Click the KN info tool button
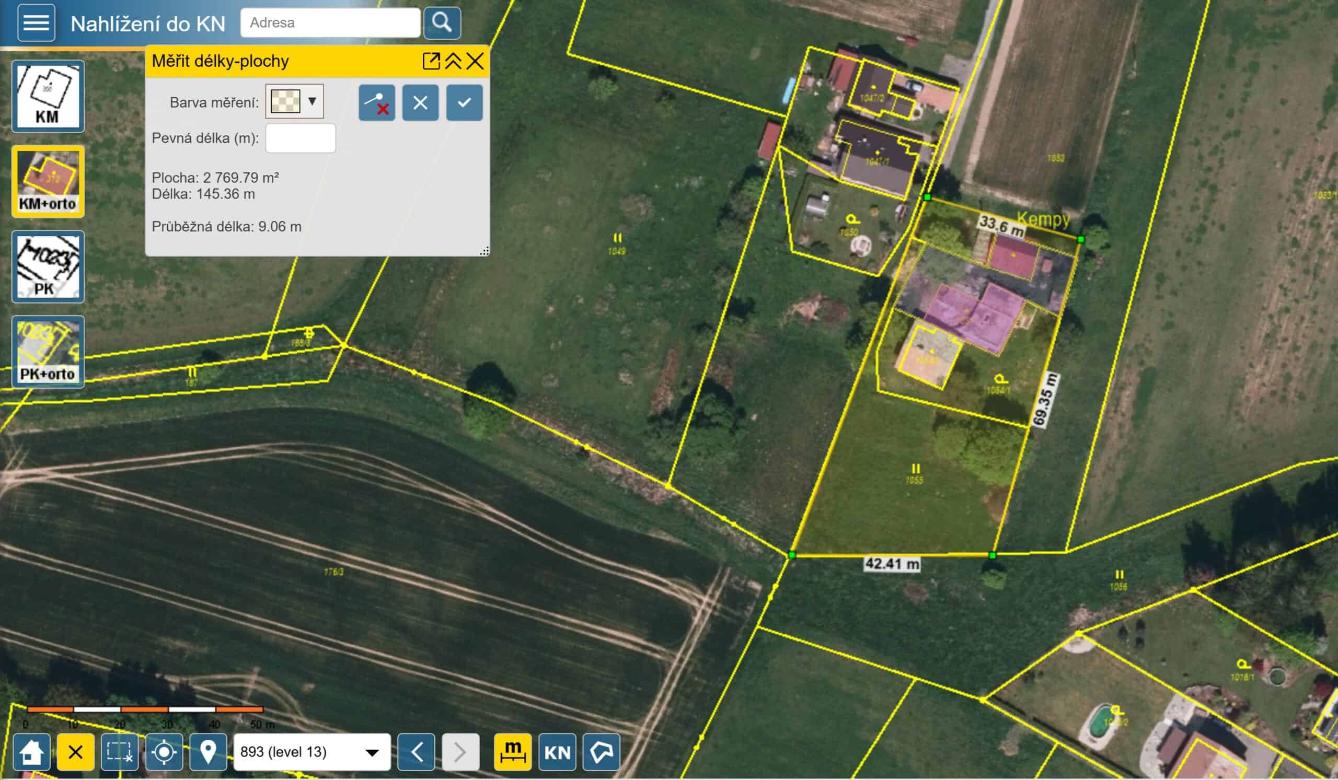This screenshot has width=1338, height=780. tap(557, 752)
